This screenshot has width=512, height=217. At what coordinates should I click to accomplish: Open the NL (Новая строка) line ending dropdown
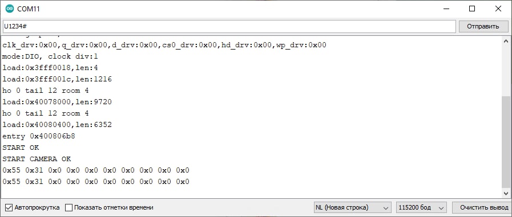pos(352,207)
